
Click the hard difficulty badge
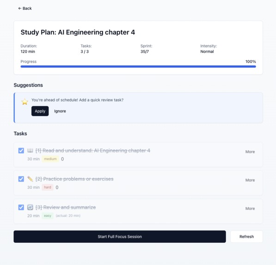click(x=48, y=187)
